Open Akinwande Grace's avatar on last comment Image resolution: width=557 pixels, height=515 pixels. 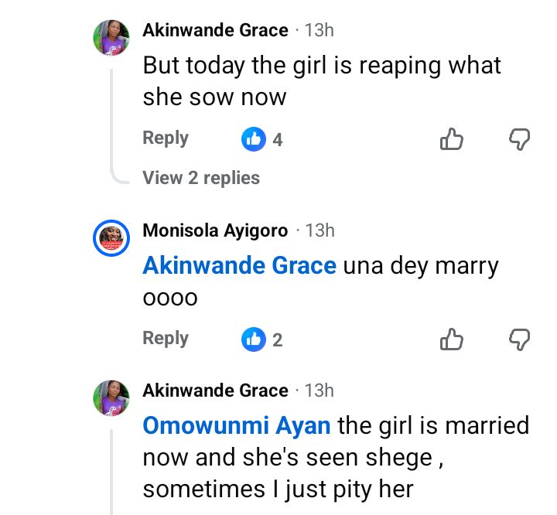(111, 397)
